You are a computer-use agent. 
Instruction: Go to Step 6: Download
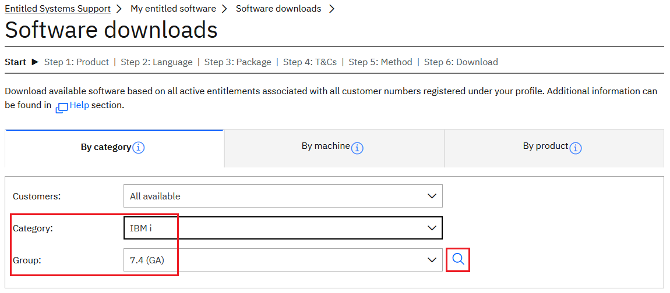[461, 62]
